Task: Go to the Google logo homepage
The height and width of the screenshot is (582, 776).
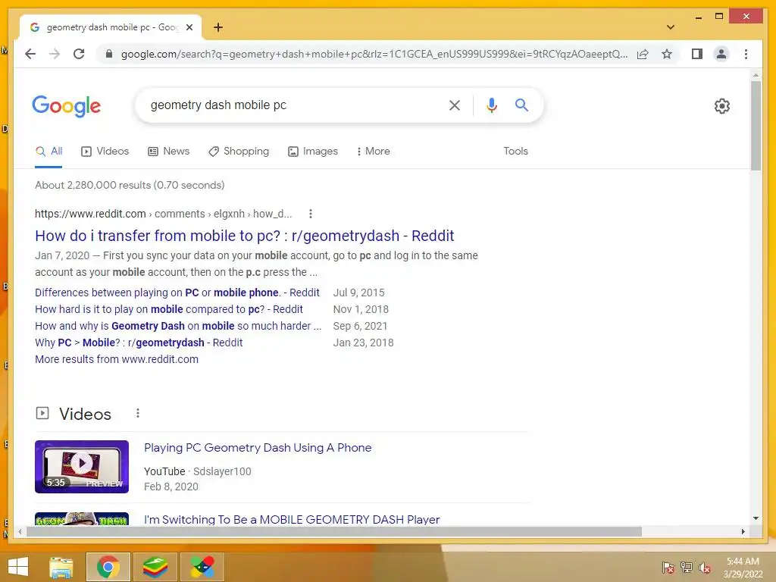Action: point(67,106)
